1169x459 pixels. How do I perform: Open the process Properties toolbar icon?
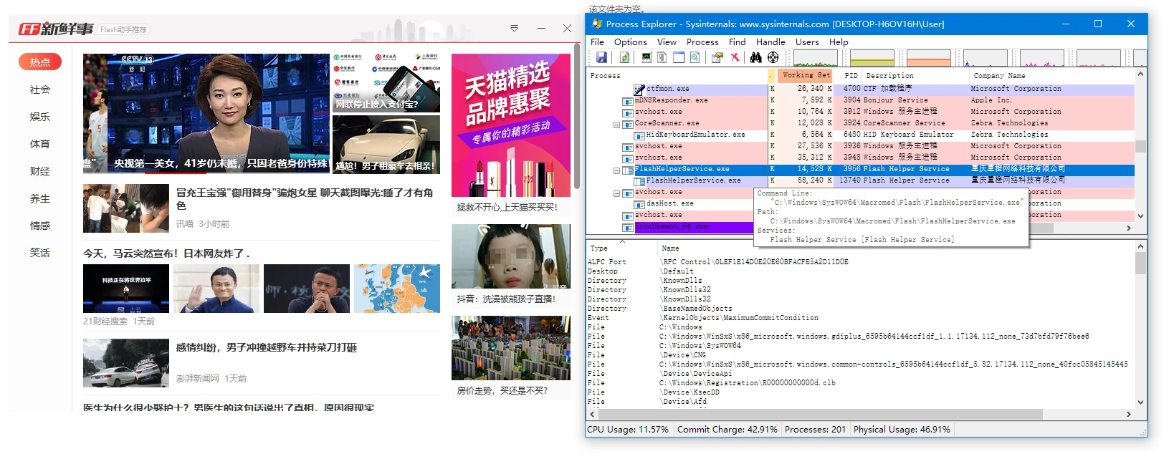pos(717,57)
